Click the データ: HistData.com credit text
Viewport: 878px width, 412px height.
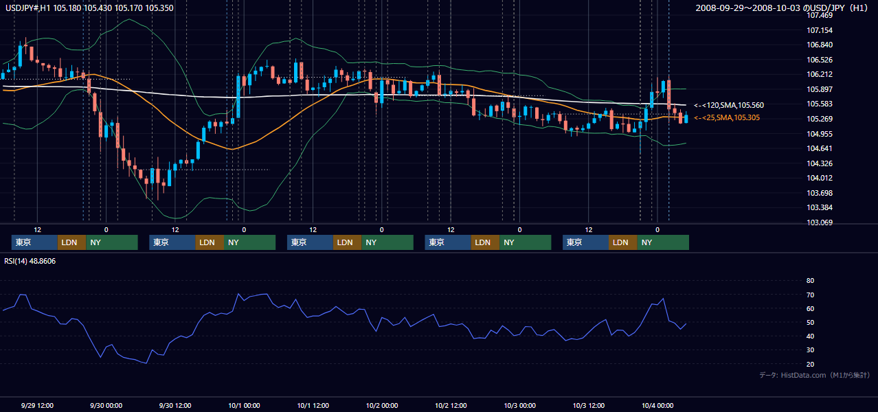point(815,375)
